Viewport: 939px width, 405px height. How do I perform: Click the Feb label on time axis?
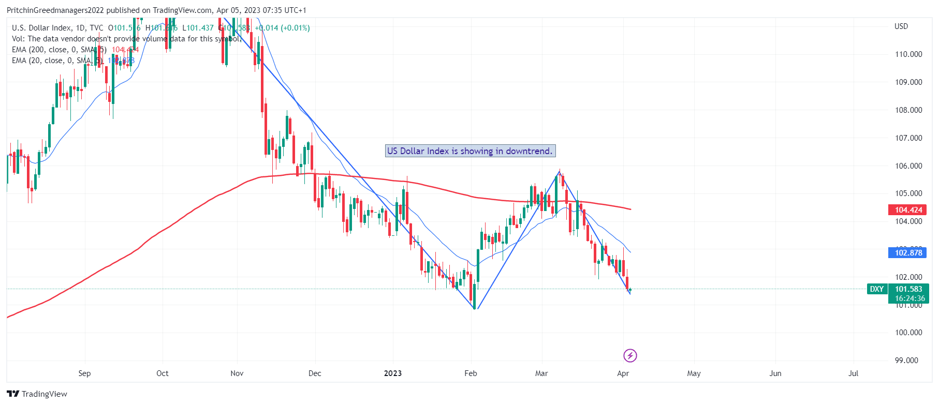(471, 373)
